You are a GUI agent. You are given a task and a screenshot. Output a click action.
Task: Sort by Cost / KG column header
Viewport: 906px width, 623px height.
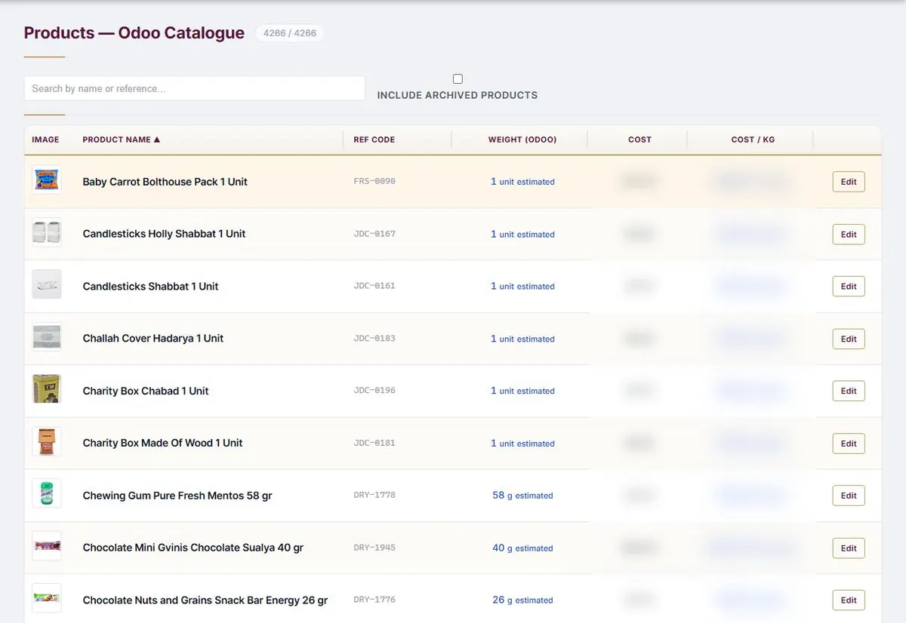click(x=753, y=140)
